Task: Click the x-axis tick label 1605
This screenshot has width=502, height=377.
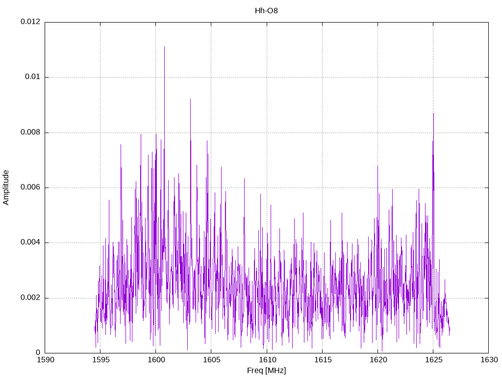Action: point(211,360)
